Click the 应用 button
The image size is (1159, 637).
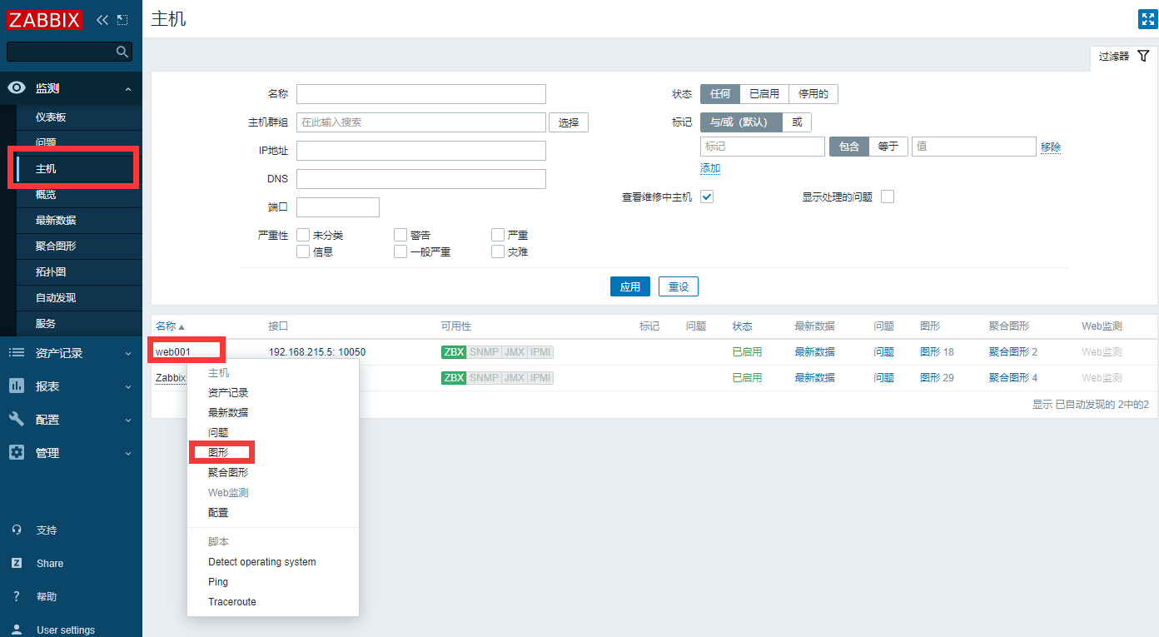tap(630, 286)
